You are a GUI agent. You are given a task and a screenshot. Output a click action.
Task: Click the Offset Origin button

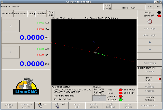pos(150,35)
